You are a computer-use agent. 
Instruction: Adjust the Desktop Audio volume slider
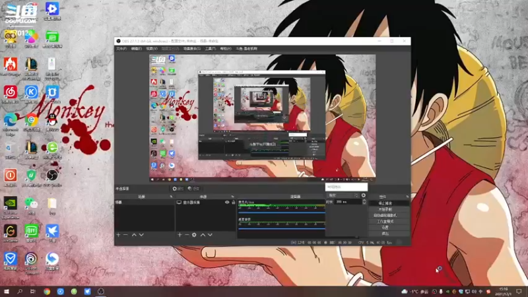pos(282,229)
